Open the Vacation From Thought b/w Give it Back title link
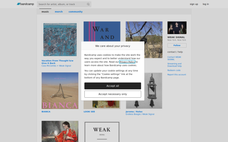 [57, 62]
